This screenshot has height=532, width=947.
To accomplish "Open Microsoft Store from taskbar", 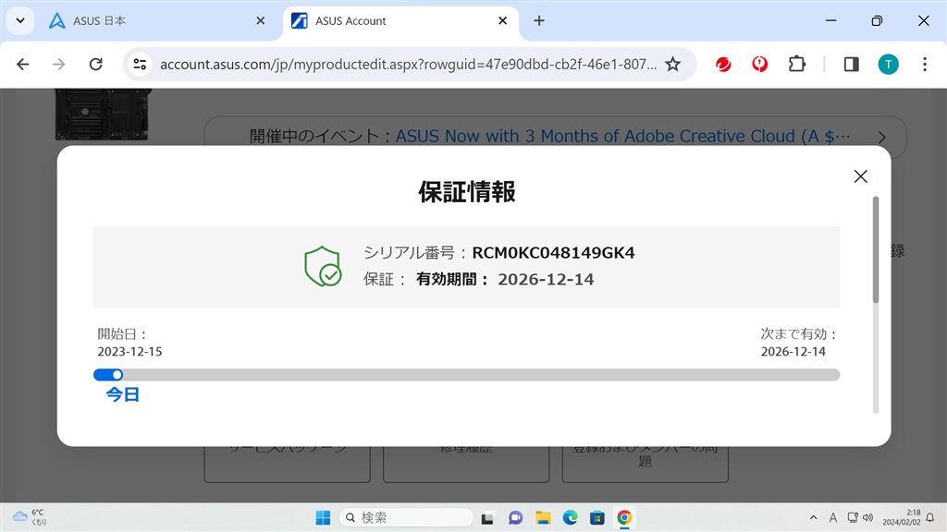I will coord(597,517).
